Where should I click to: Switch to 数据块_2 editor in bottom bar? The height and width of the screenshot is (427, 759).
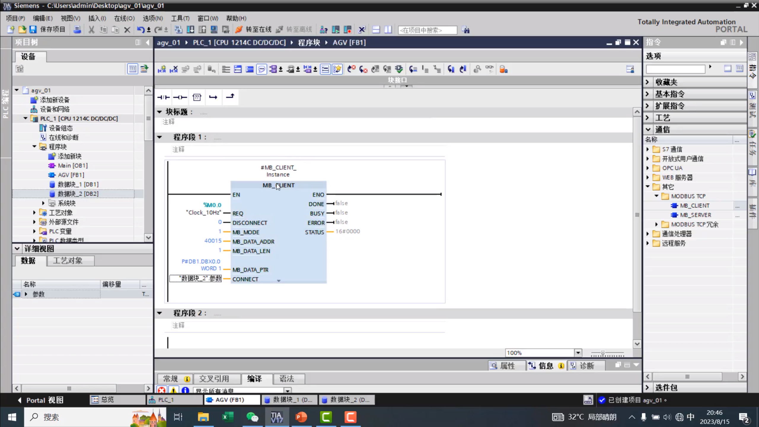pos(347,400)
